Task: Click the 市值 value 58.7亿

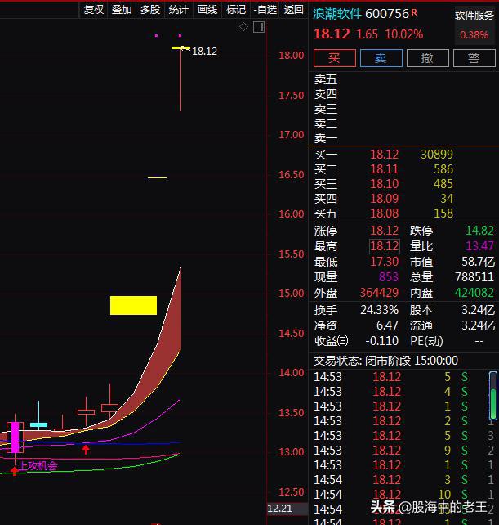Action: pyautogui.click(x=478, y=262)
